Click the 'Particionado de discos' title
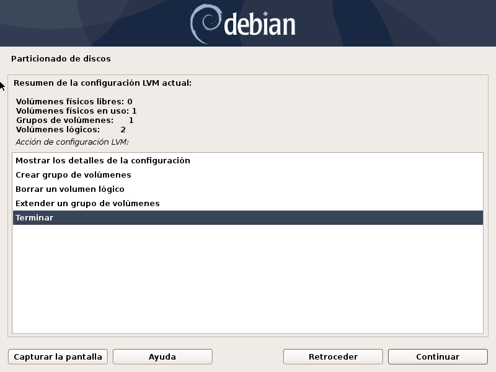The height and width of the screenshot is (372, 496). [x=61, y=58]
